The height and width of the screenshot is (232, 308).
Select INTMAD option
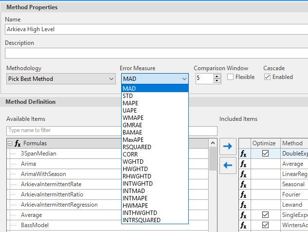click(155, 191)
